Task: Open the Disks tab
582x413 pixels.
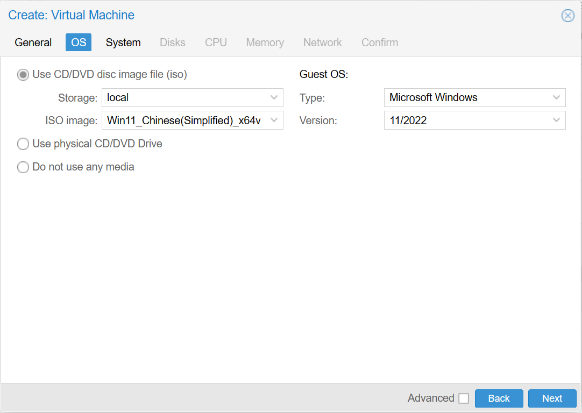Action: [173, 42]
